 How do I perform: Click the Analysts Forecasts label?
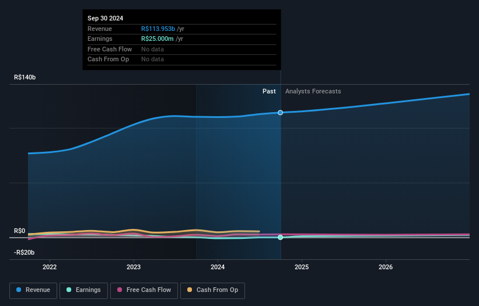point(313,91)
